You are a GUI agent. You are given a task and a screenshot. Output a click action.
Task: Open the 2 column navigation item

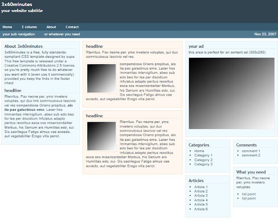(x=29, y=27)
